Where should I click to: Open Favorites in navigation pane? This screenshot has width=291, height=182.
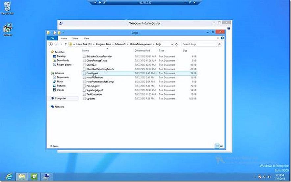(x=59, y=52)
